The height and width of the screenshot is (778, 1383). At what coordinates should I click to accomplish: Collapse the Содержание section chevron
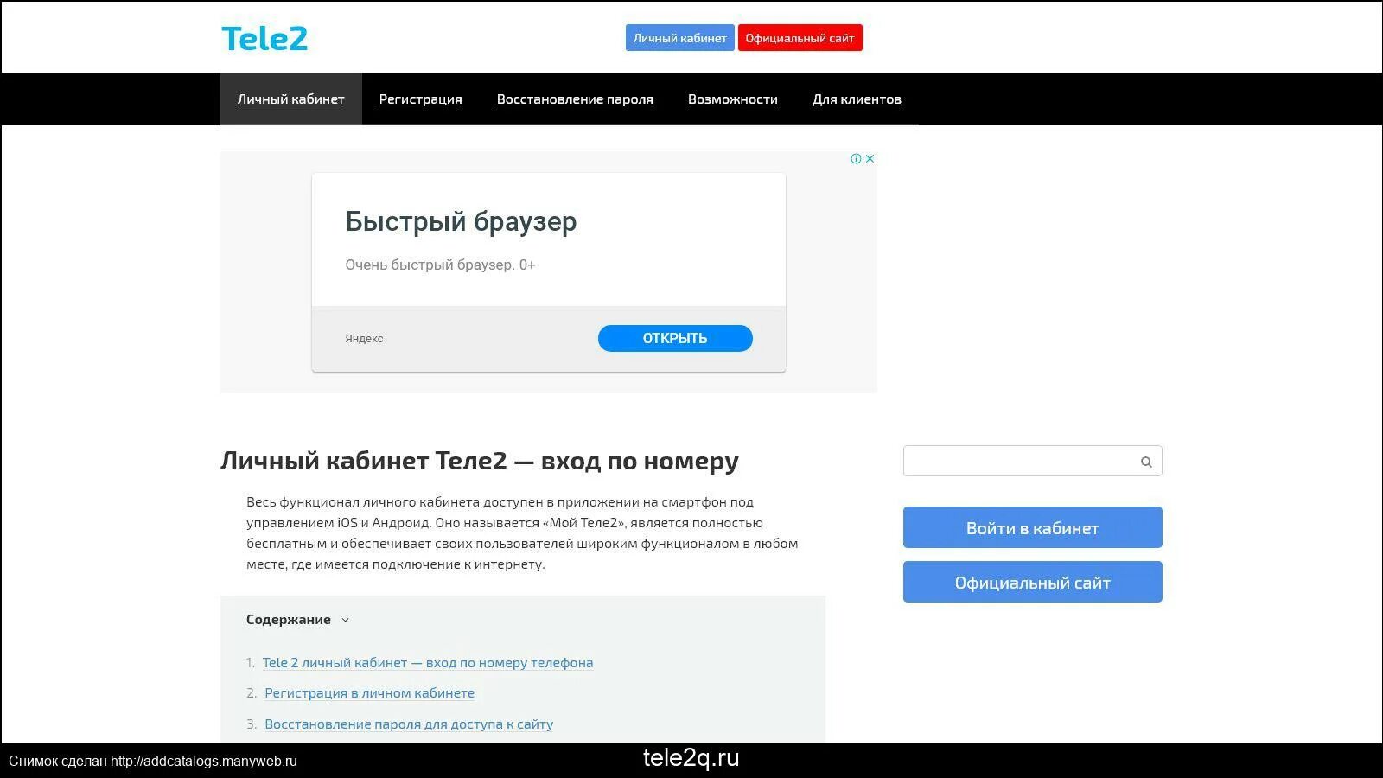pyautogui.click(x=345, y=620)
